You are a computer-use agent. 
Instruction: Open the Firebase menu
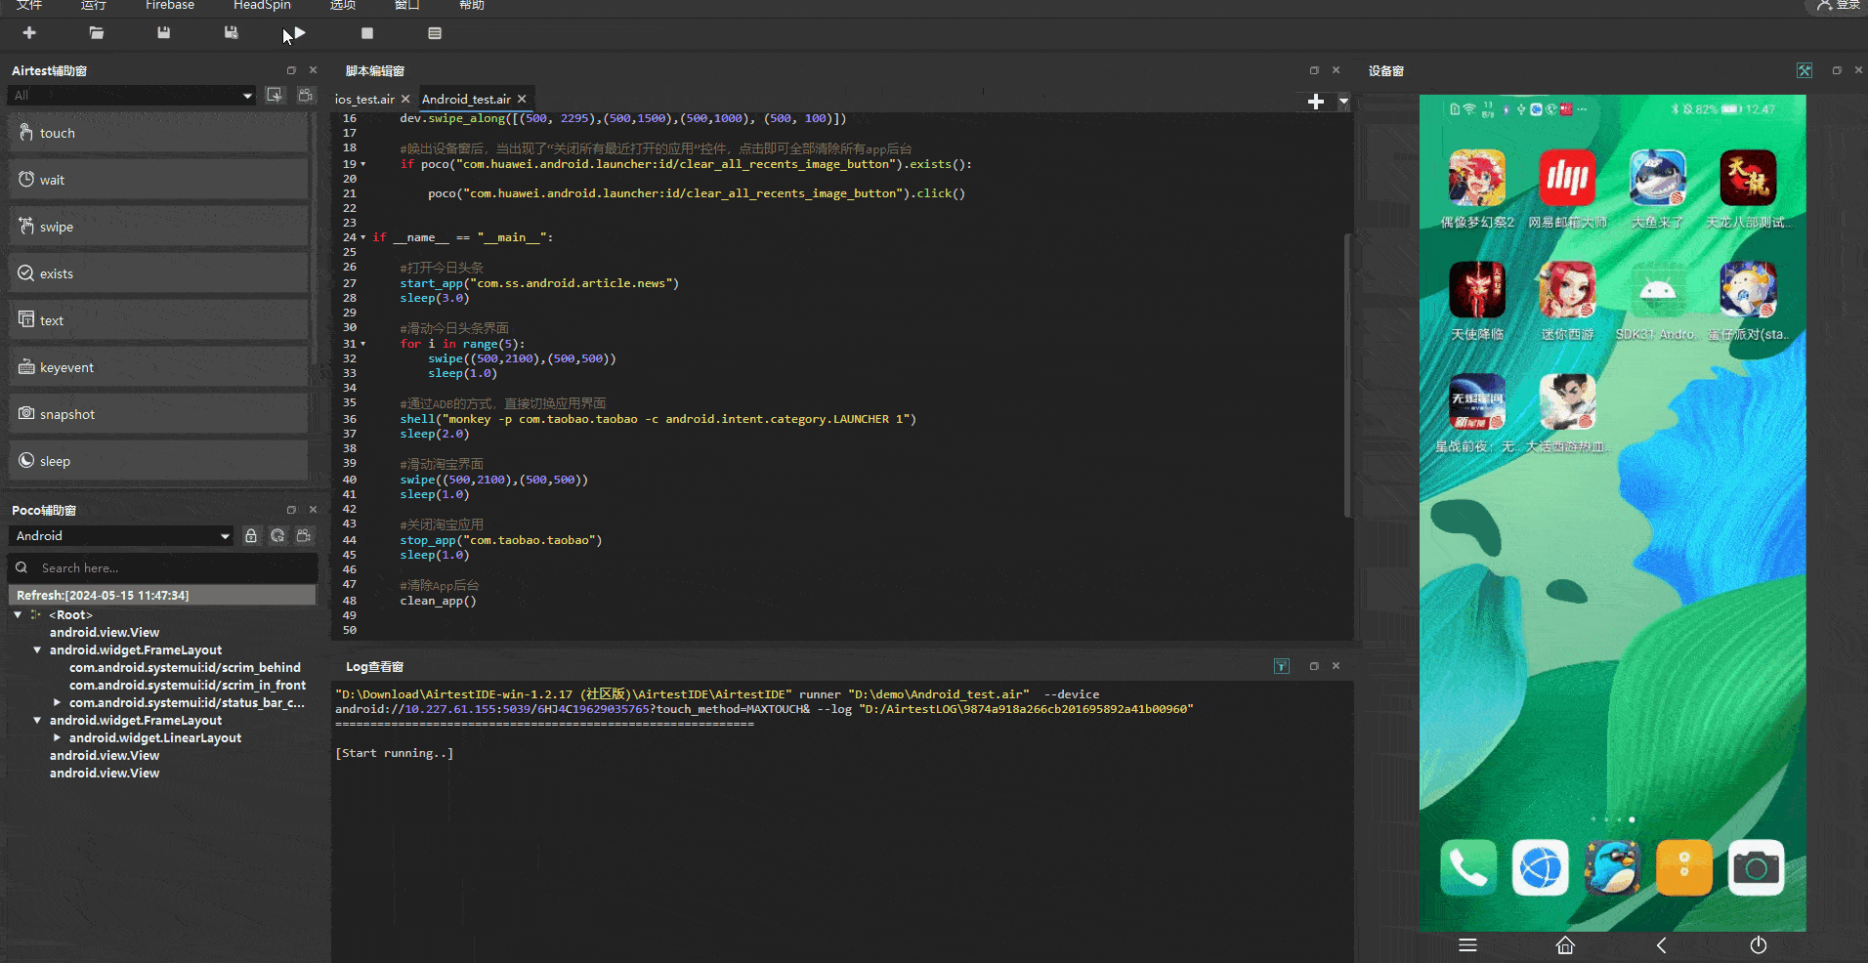click(170, 6)
